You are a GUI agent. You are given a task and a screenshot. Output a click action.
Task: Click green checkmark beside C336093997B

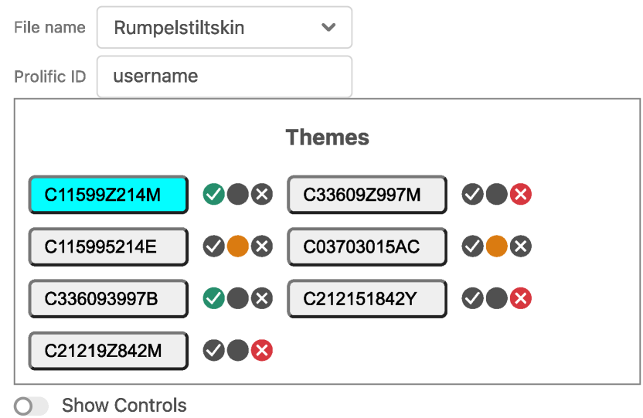213,298
